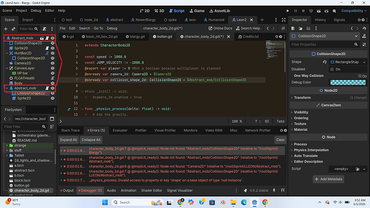
Task: Open script icon on root Abstract_mob
Action: [47, 38]
